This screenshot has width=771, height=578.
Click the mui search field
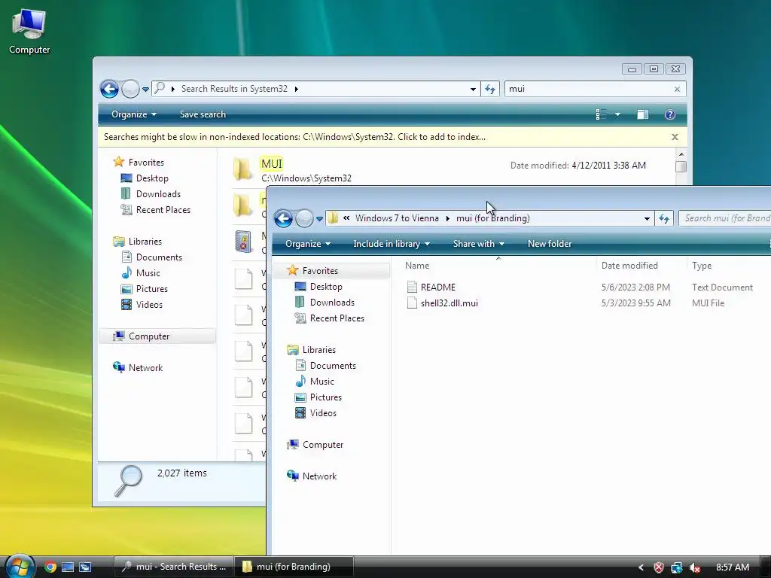(x=588, y=89)
